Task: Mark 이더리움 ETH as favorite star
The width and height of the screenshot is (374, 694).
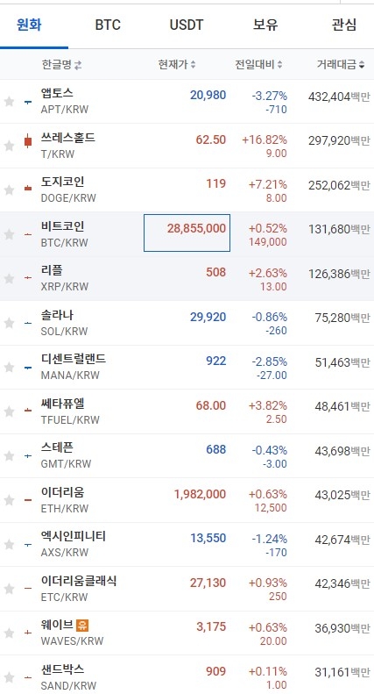Action: (x=9, y=500)
